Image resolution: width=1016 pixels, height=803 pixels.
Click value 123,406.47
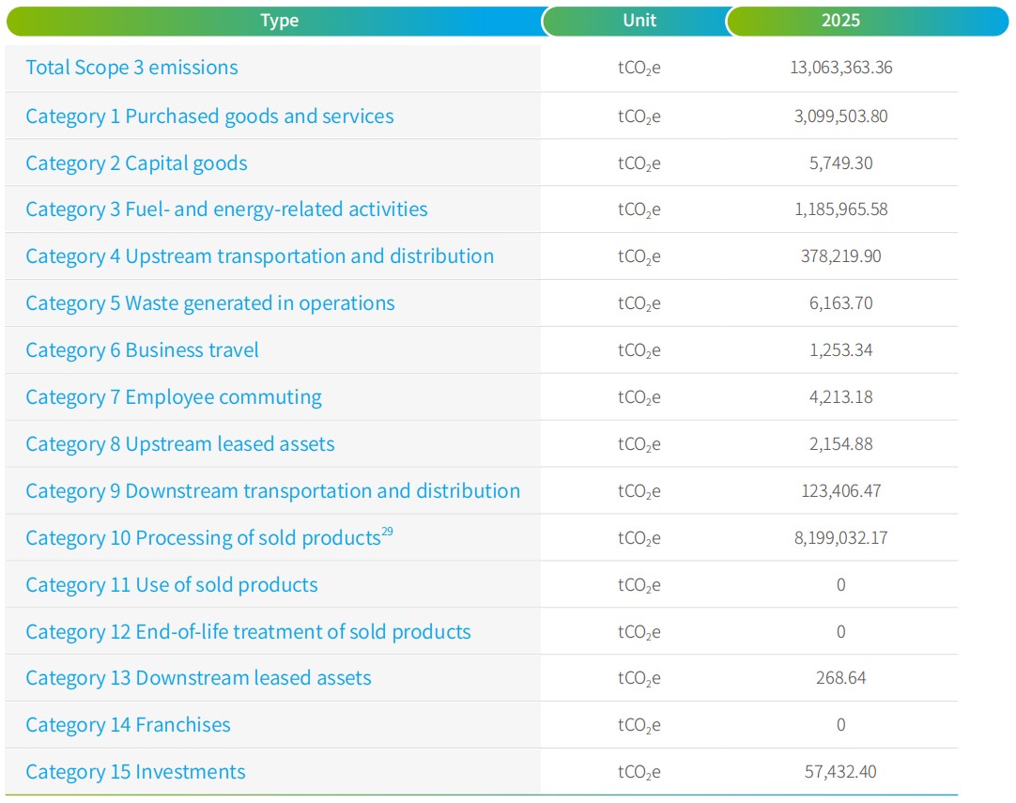(840, 490)
